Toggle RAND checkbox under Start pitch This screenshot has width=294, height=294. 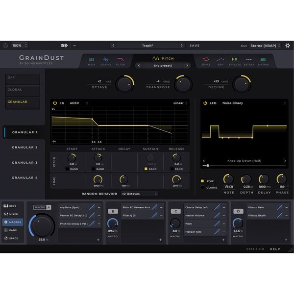tap(67, 169)
